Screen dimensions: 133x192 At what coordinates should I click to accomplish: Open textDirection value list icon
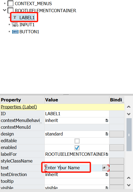tap(107, 174)
